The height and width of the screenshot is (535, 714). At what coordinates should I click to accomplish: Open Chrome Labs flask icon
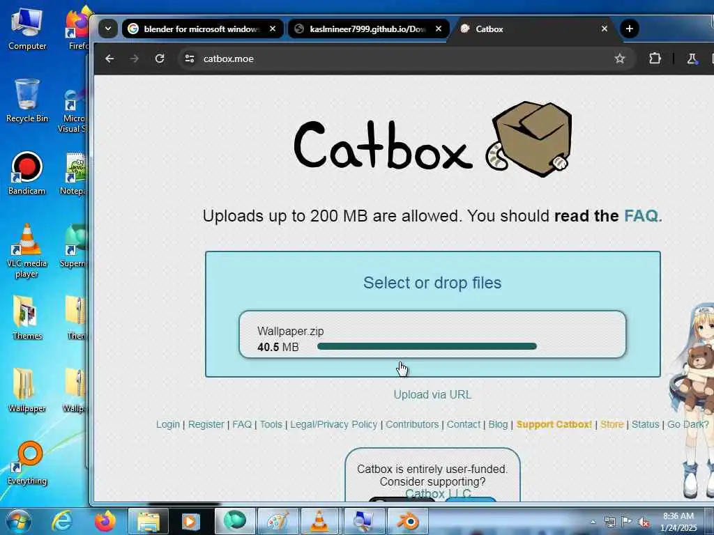pos(692,59)
